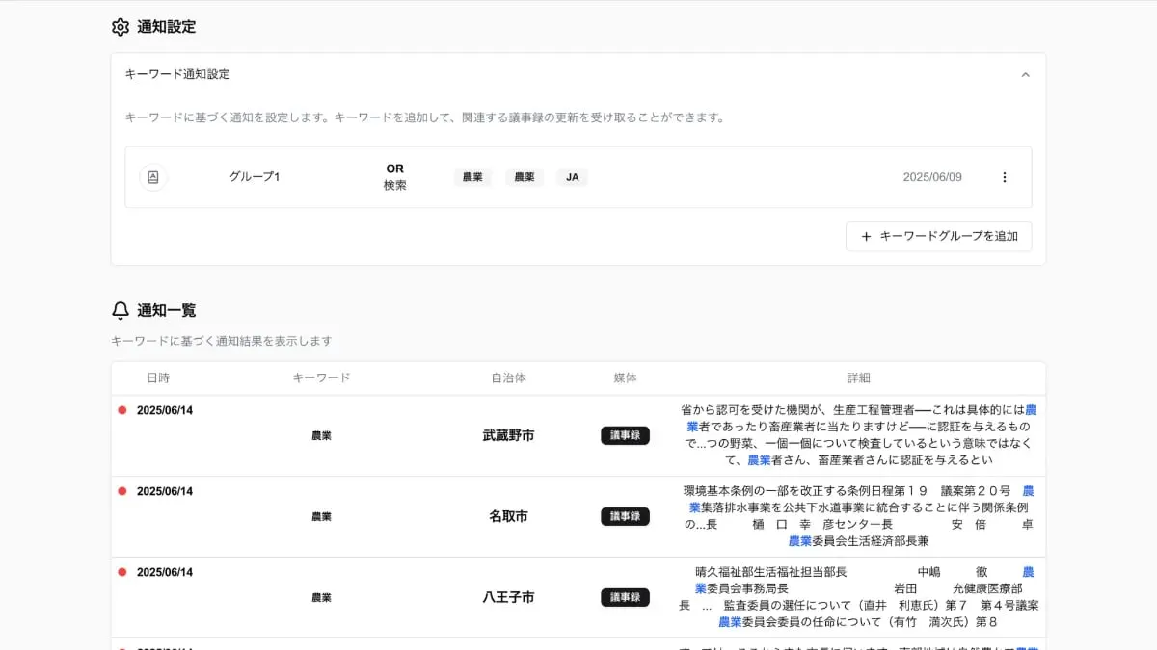The width and height of the screenshot is (1157, 650).
Task: Click the 農業 keyword chip in グループ1
Action: (x=472, y=177)
